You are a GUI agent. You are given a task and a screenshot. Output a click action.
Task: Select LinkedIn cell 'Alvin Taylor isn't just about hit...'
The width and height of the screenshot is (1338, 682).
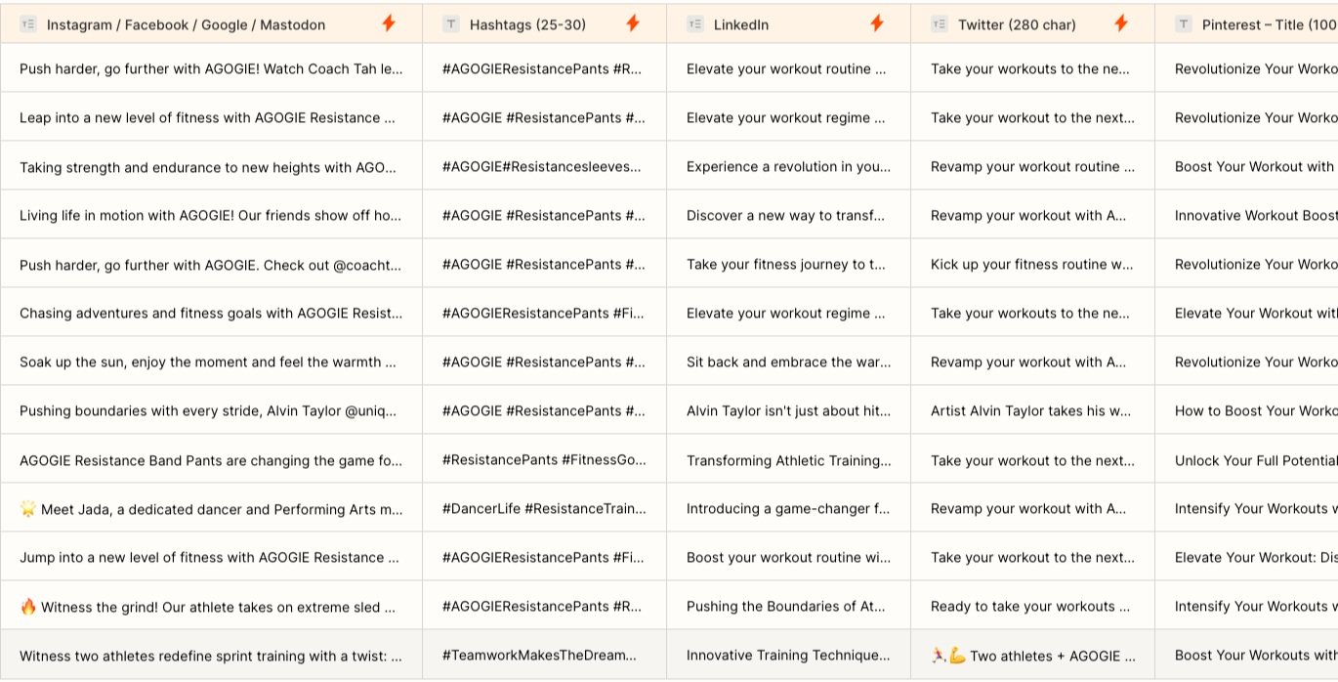(788, 410)
